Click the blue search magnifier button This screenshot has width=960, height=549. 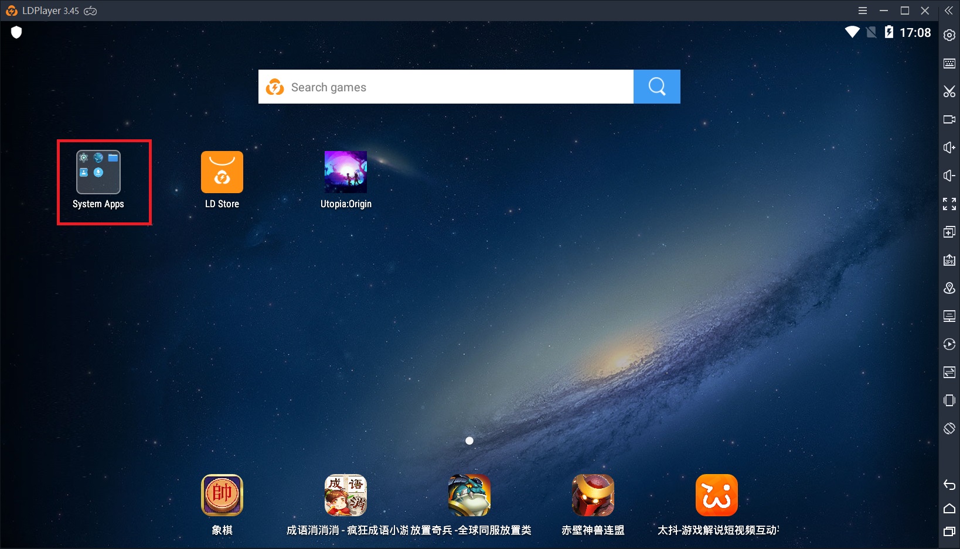[x=656, y=87]
